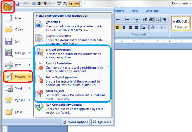Click the Shading paint bucket icon

pyautogui.click(x=153, y=27)
